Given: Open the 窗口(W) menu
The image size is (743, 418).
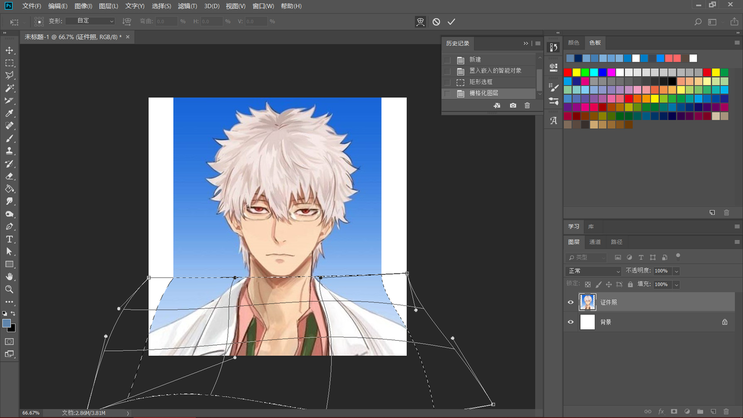Looking at the screenshot, I should pos(263,6).
